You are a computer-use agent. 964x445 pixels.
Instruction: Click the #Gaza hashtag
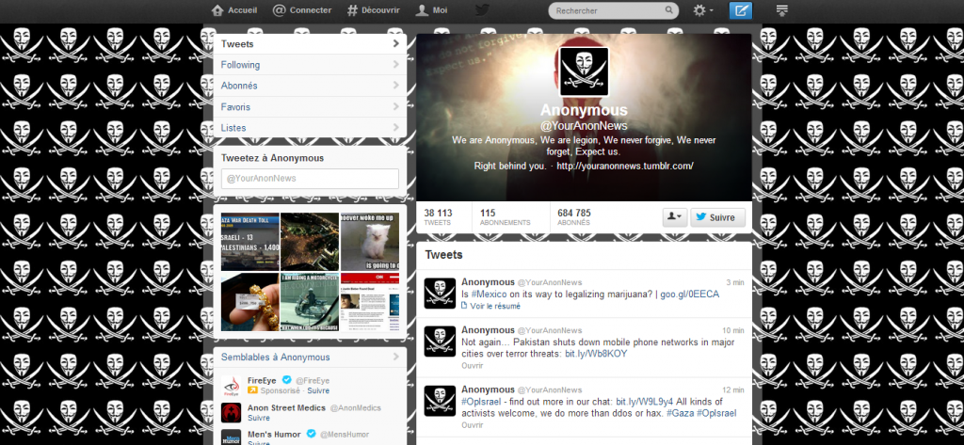[x=680, y=413]
